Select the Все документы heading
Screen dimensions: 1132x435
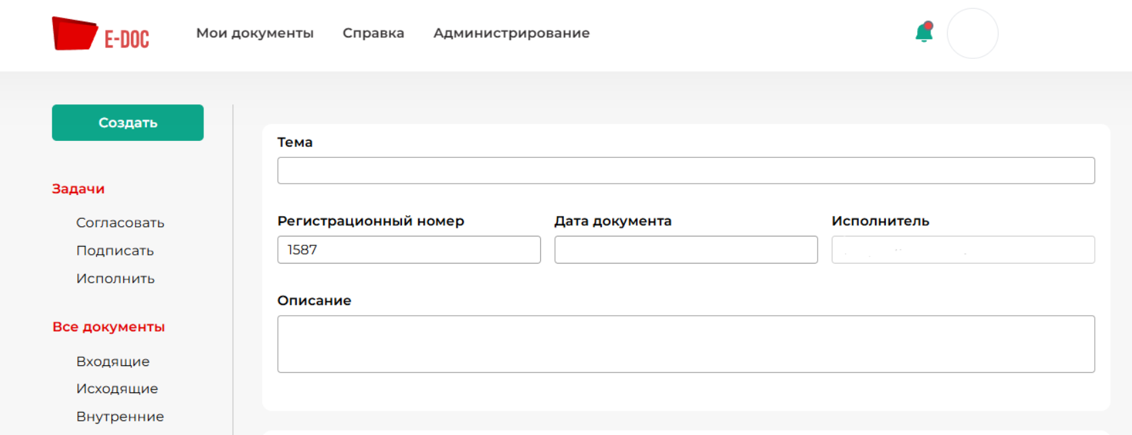(108, 327)
